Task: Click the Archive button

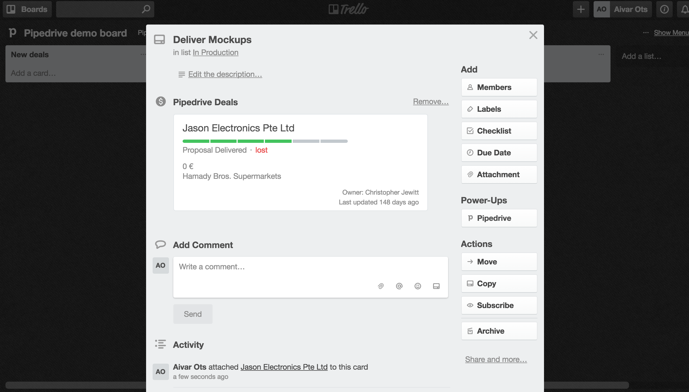Action: click(499, 331)
